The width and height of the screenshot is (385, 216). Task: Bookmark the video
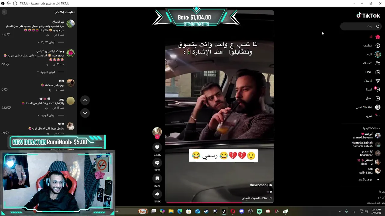[157, 178]
